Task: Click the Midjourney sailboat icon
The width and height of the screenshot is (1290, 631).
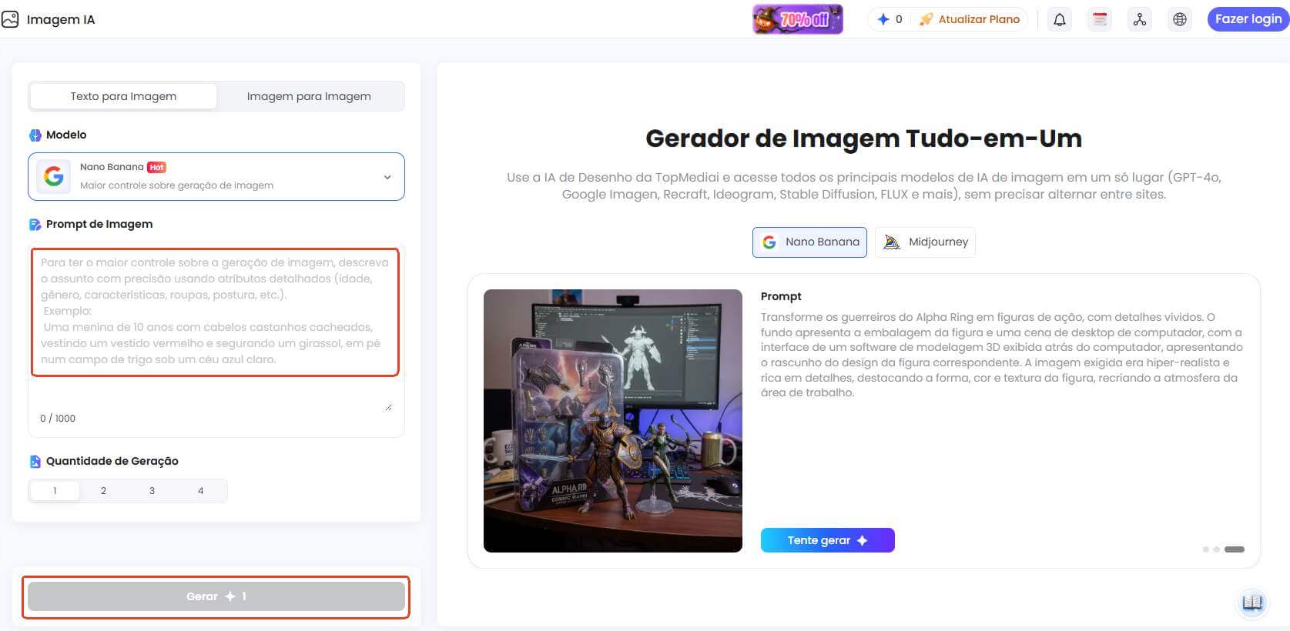Action: 892,242
